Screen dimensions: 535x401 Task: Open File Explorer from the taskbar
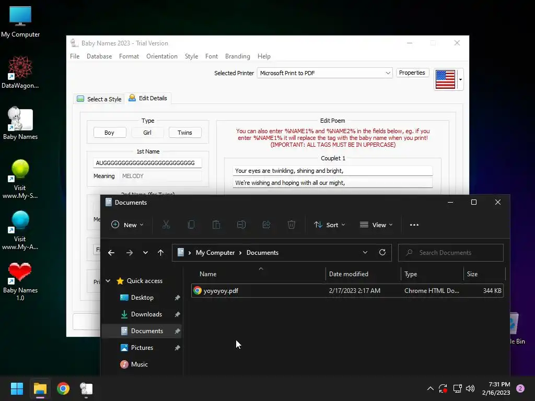[x=40, y=388]
